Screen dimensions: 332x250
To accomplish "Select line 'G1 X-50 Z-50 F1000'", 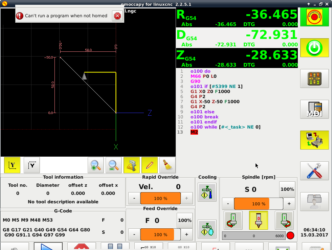I will pos(215,101).
